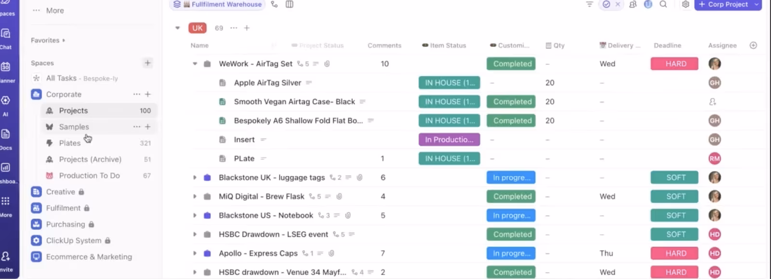Screen dimensions: 771x279
Task: Sort by the Comments column header
Action: pyautogui.click(x=385, y=46)
